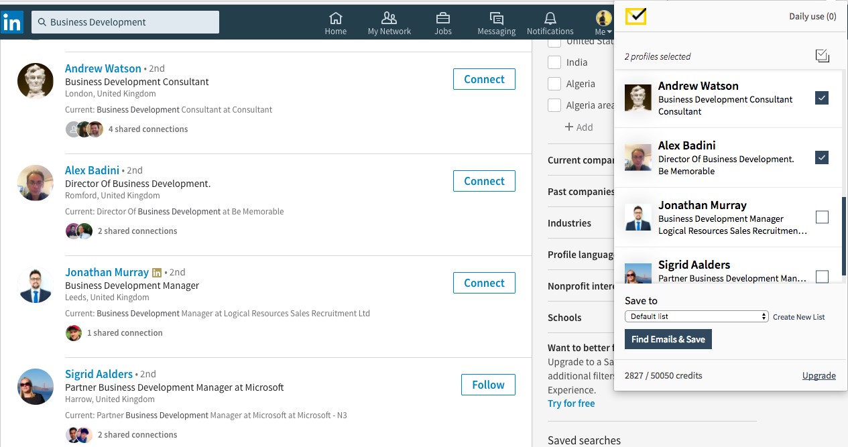
Task: Check the Jonathan Murray profile checkbox
Action: click(x=822, y=217)
